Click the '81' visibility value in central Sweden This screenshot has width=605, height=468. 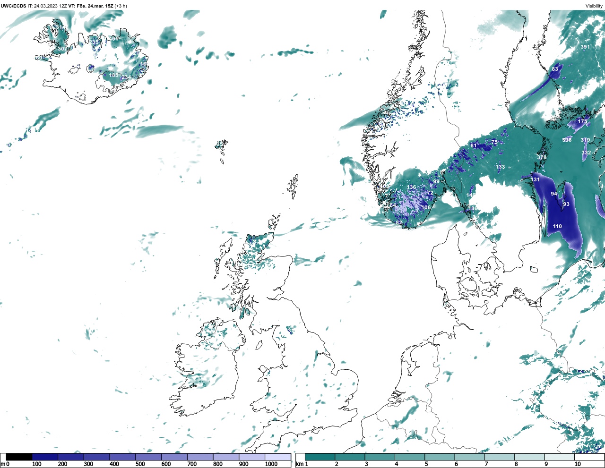click(x=474, y=145)
